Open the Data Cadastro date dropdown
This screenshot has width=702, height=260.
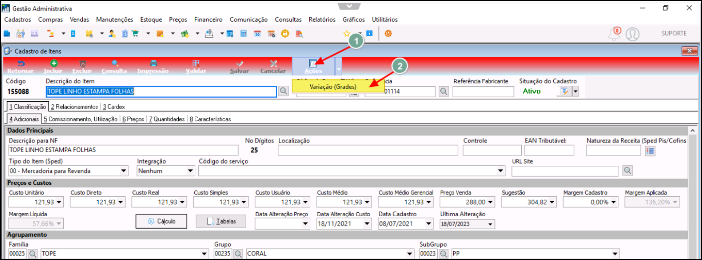pyautogui.click(x=429, y=224)
